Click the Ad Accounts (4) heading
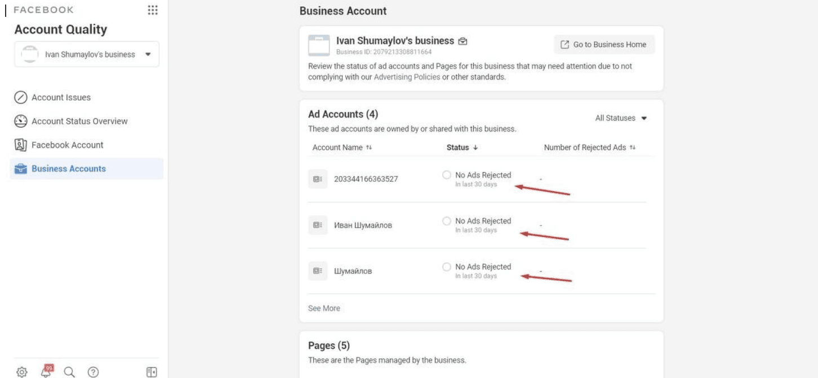The height and width of the screenshot is (378, 818). (343, 114)
